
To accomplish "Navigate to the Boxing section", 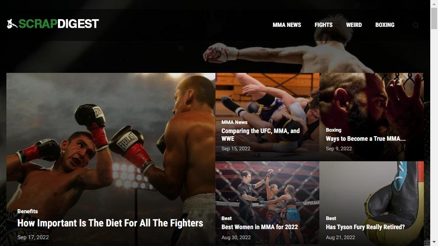I will [x=385, y=25].
